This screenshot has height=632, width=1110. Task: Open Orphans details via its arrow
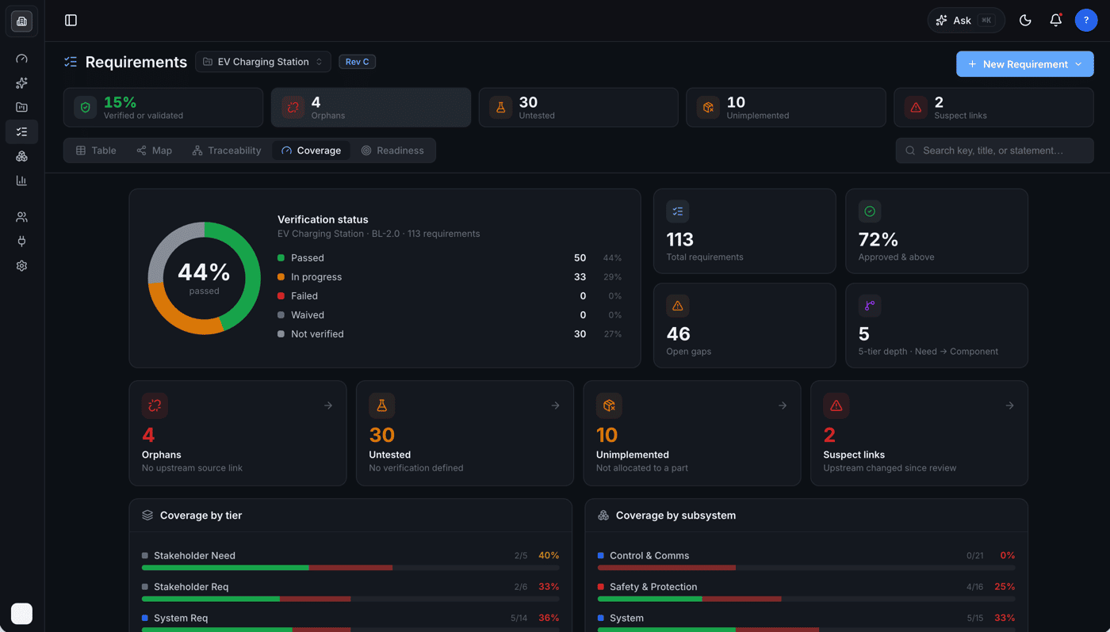[328, 405]
